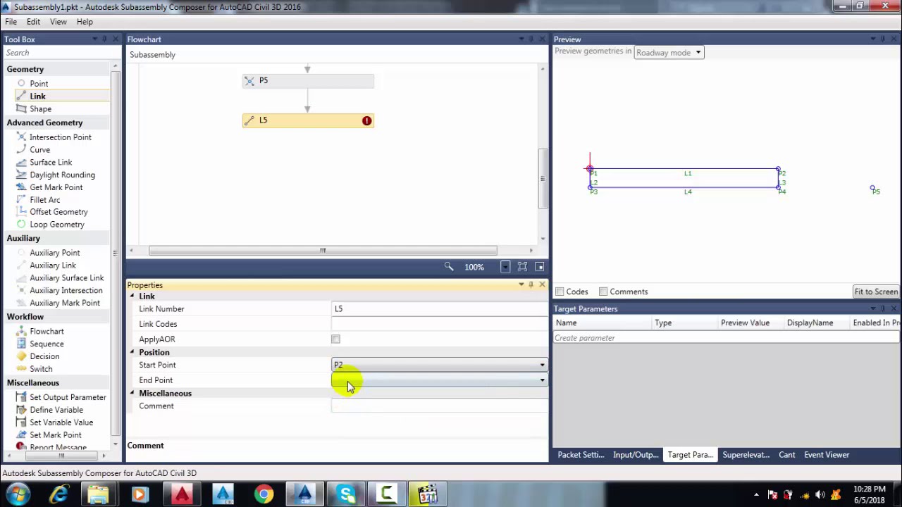Select the Auxiliary Surface Link tool
This screenshot has height=507, width=902.
(x=66, y=277)
